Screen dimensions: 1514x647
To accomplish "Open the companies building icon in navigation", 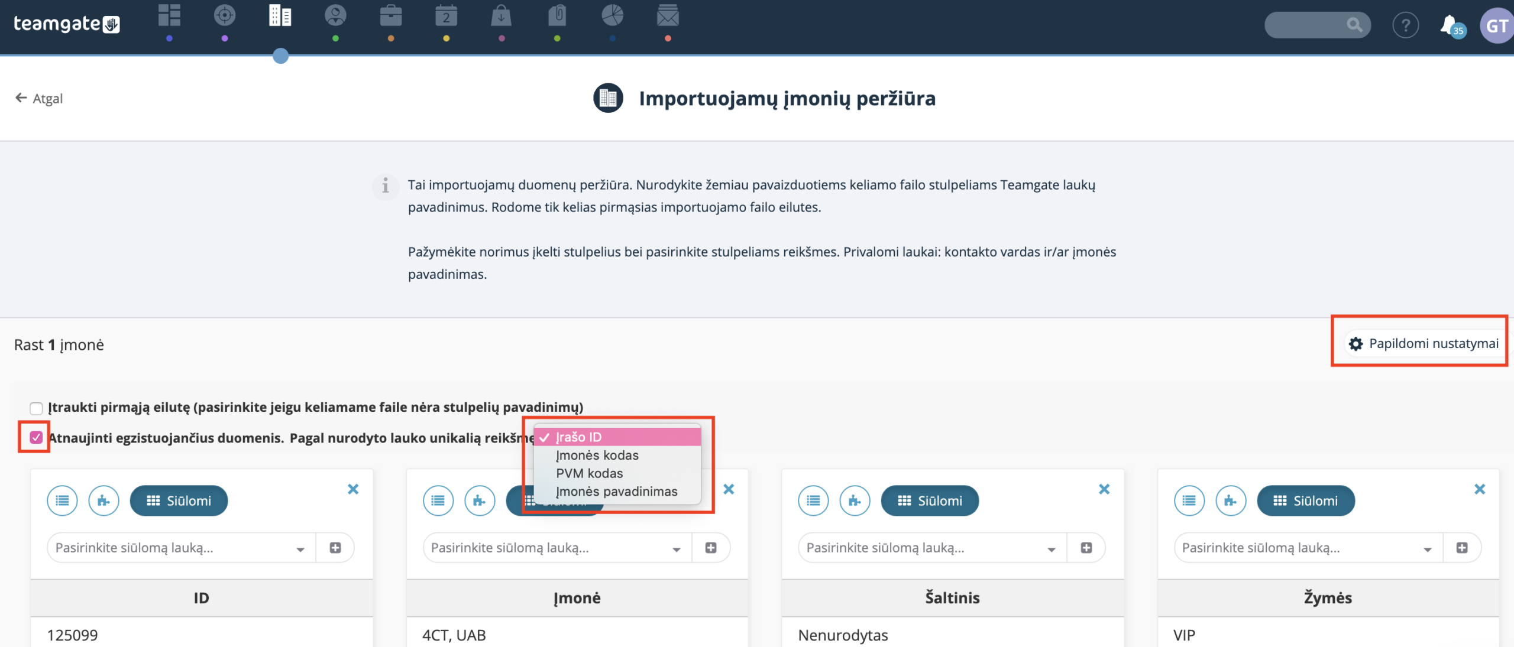I will pos(280,16).
